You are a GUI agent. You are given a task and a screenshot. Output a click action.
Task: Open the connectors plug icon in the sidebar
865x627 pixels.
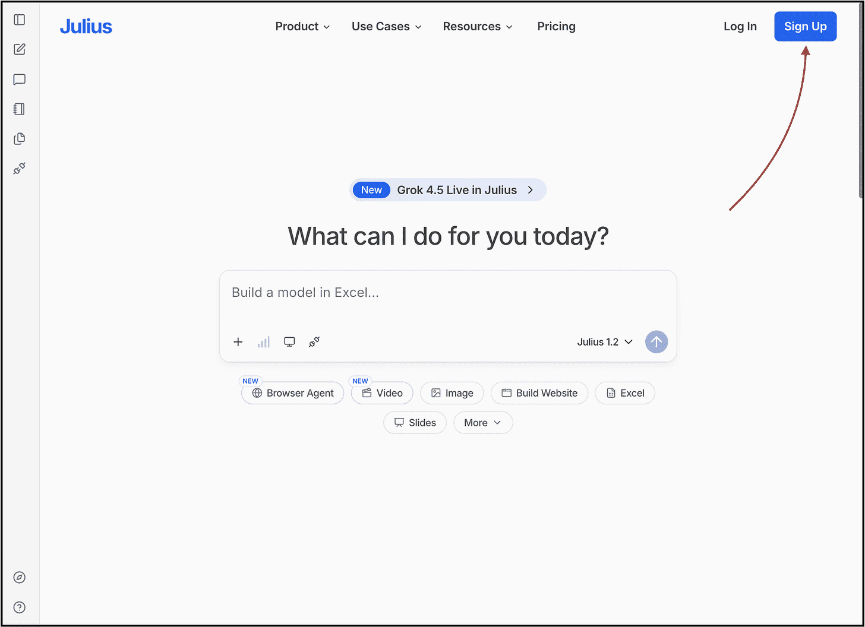pyautogui.click(x=20, y=169)
